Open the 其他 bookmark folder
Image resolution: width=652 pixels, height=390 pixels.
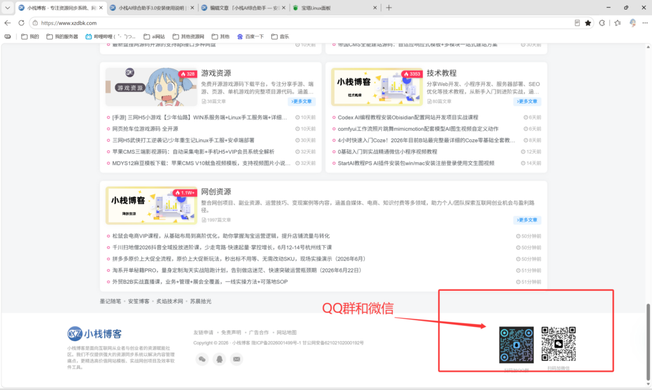[x=220, y=36]
